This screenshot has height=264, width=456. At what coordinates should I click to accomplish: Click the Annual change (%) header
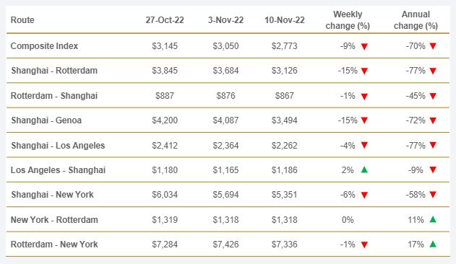(x=416, y=19)
